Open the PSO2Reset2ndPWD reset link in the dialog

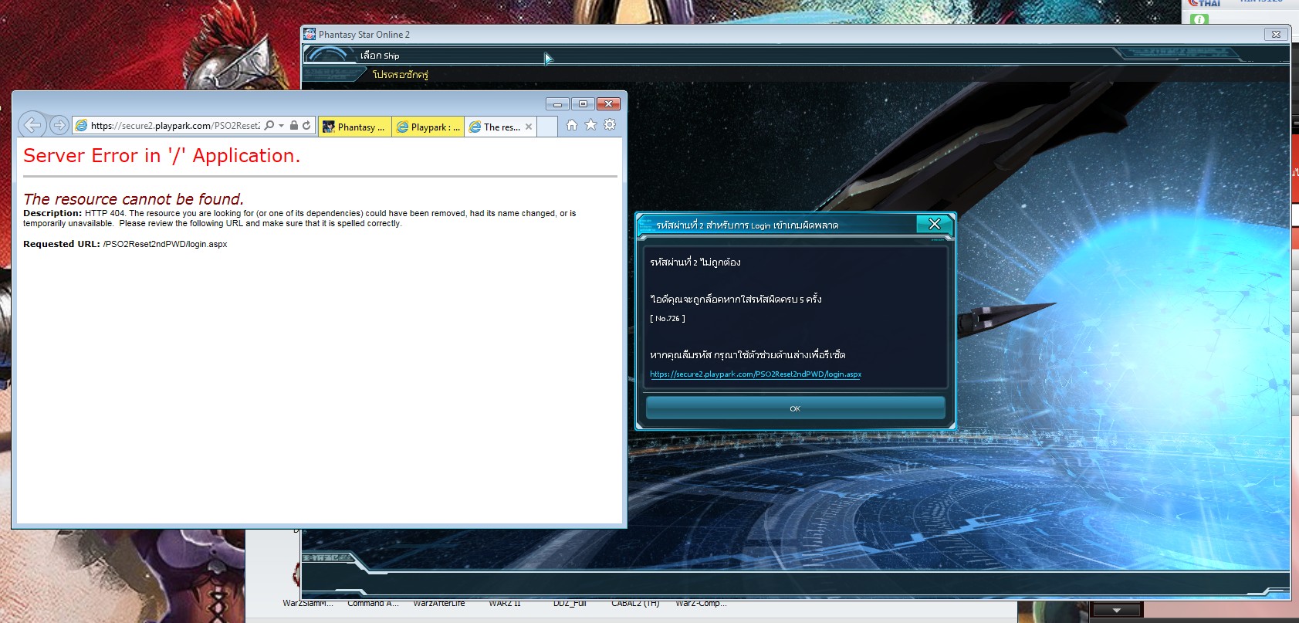point(756,374)
